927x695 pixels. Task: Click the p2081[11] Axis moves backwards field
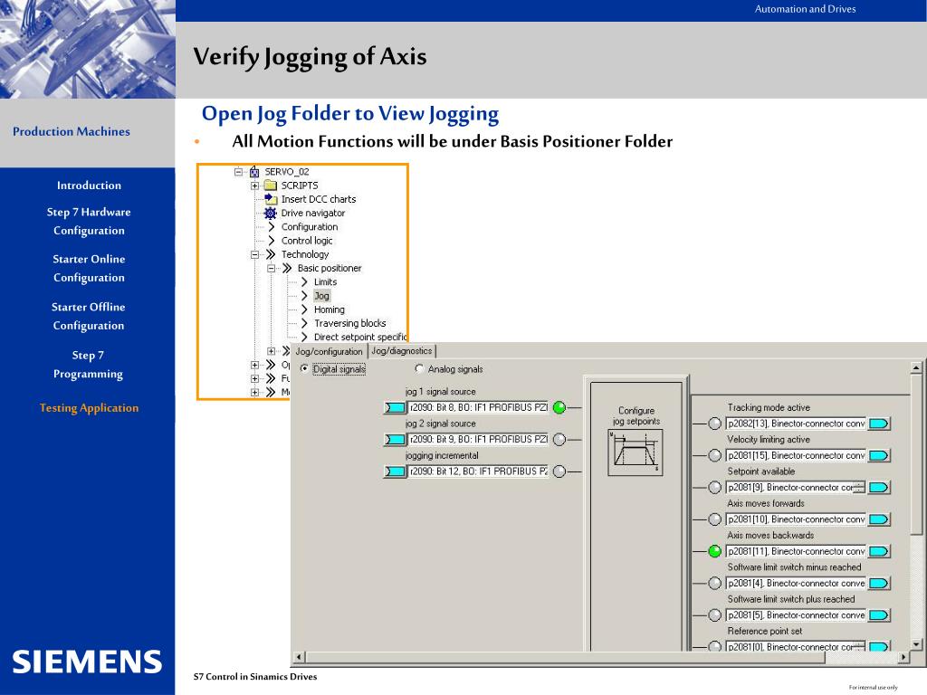(x=796, y=551)
